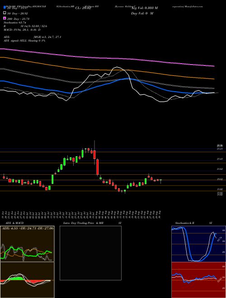The width and height of the screenshot is (226, 298).
Task: Click the white 50 Day EMA legend swatch
Action: (5, 13)
